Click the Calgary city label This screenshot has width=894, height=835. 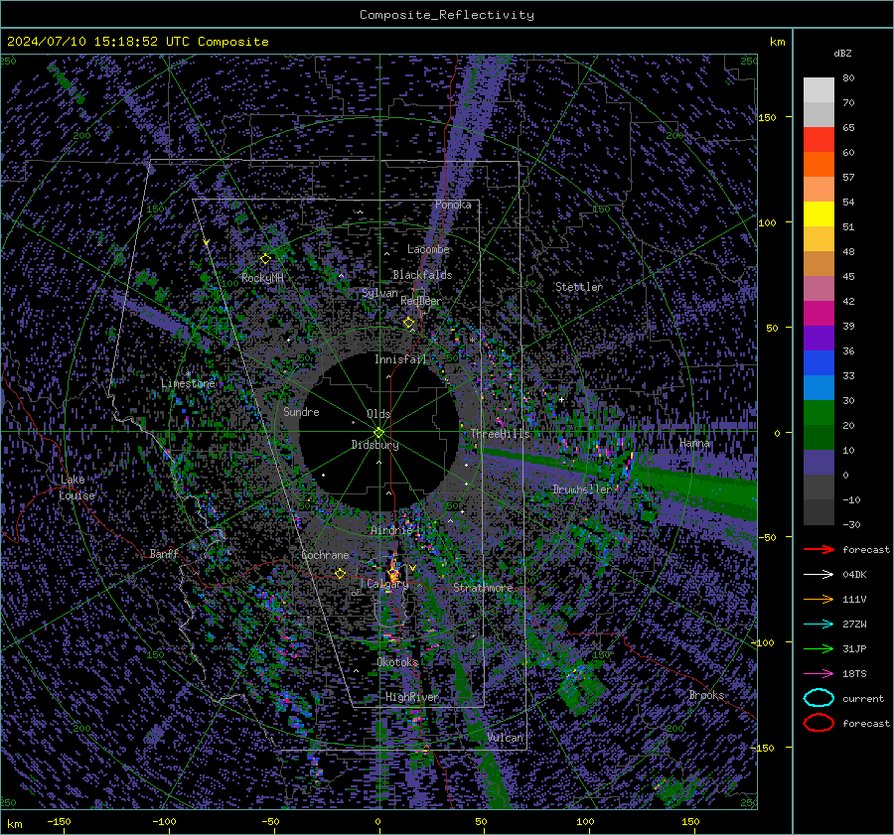tap(387, 584)
